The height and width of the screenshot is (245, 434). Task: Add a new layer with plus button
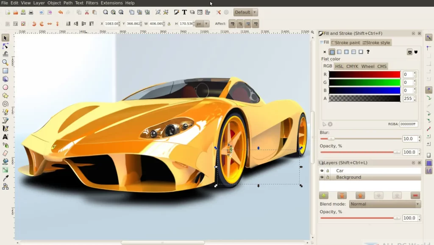pyautogui.click(x=324, y=195)
